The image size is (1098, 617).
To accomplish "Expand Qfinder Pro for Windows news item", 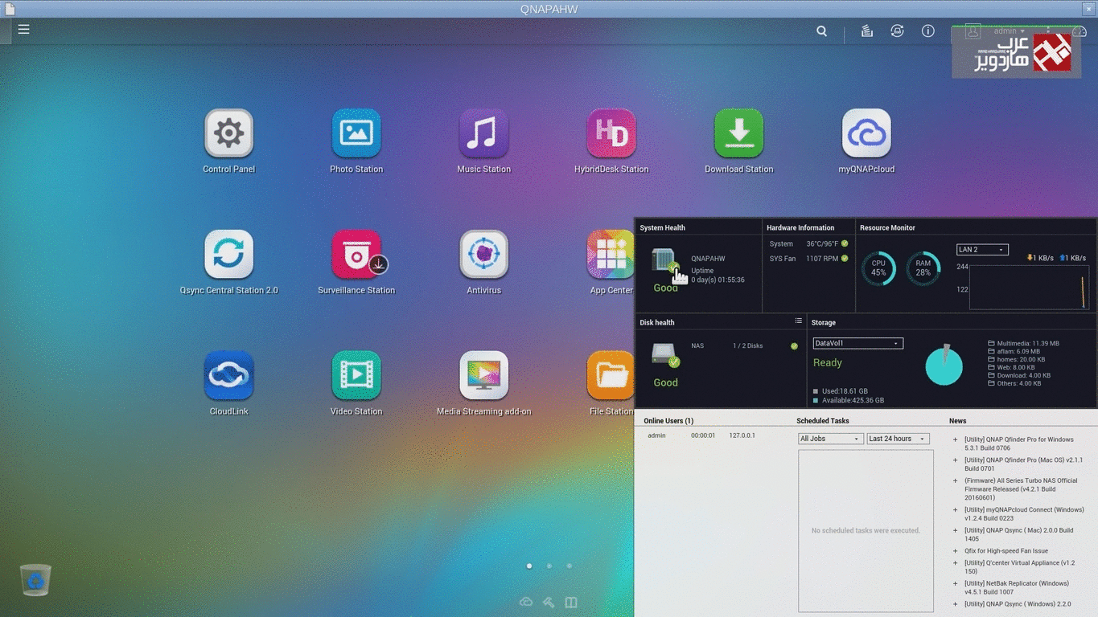I will 956,439.
